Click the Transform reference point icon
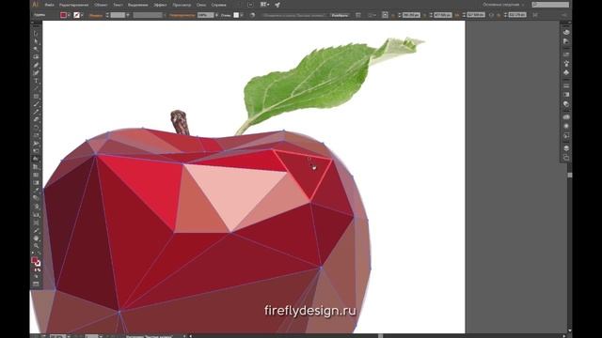Image resolution: width=602 pixels, height=338 pixels. coord(385,15)
